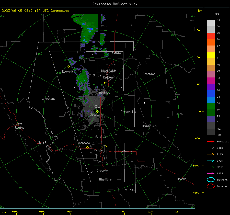Click the ThreeHills city label

[129, 112]
